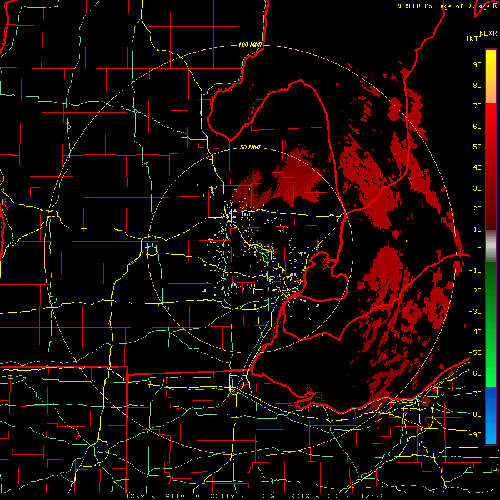
Task: Click the gray zero-velocity segment of color bar
Action: click(491, 246)
